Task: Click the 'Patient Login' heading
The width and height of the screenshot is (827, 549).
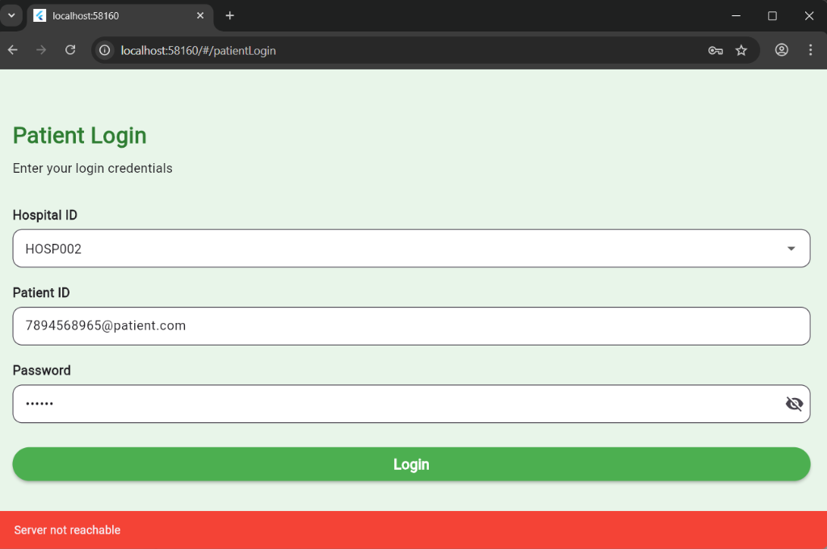Action: (x=80, y=136)
